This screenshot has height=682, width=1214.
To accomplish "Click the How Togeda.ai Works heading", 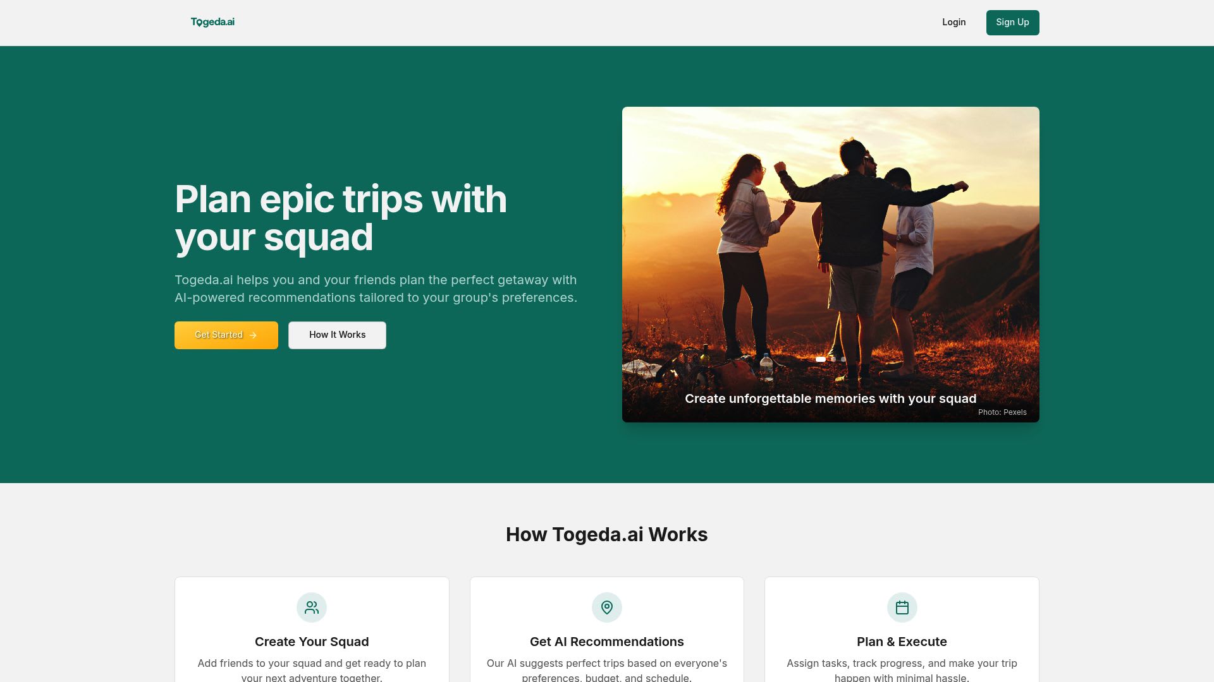I will [606, 534].
